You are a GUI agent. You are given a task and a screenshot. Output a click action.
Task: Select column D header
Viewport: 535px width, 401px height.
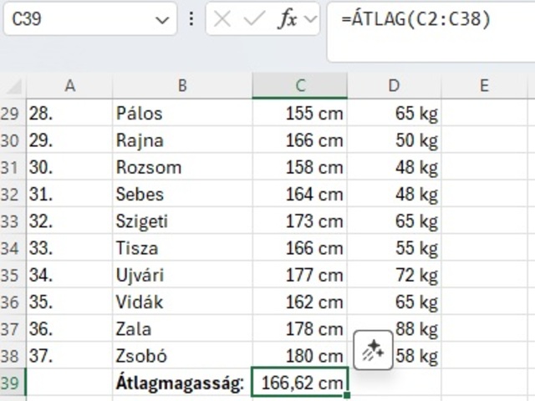coord(394,85)
